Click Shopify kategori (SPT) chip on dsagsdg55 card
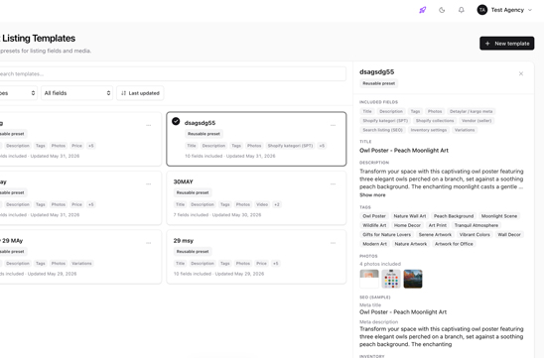This screenshot has height=358, width=544. (290, 146)
